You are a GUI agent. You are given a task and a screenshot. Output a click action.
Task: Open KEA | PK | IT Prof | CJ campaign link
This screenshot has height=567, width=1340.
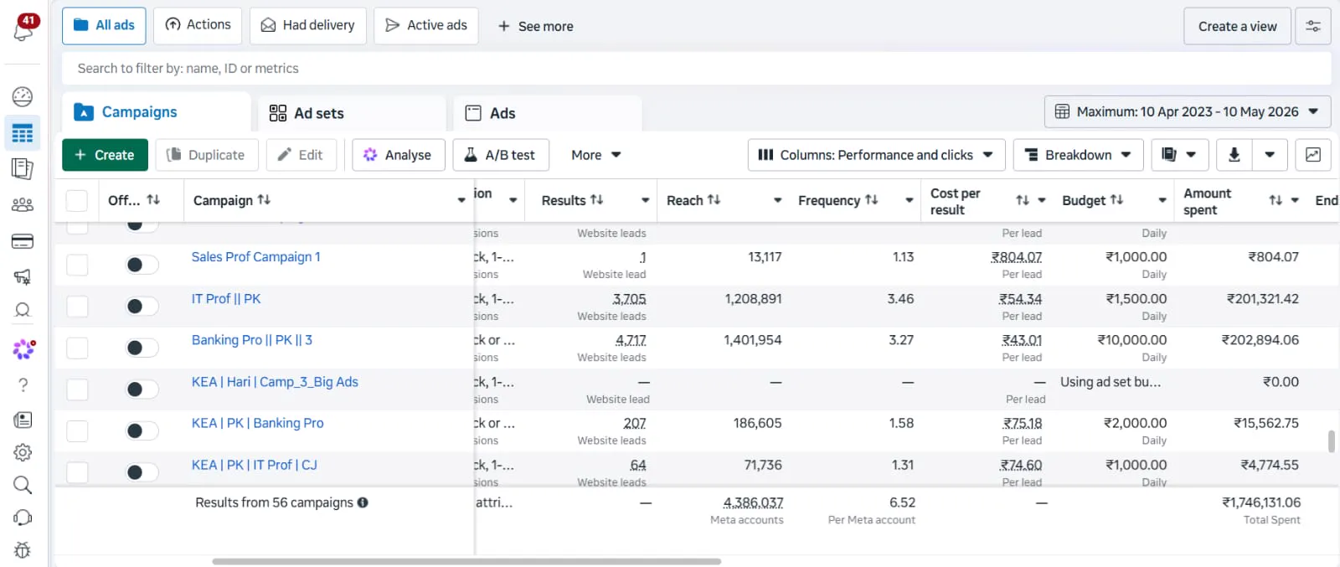point(254,465)
